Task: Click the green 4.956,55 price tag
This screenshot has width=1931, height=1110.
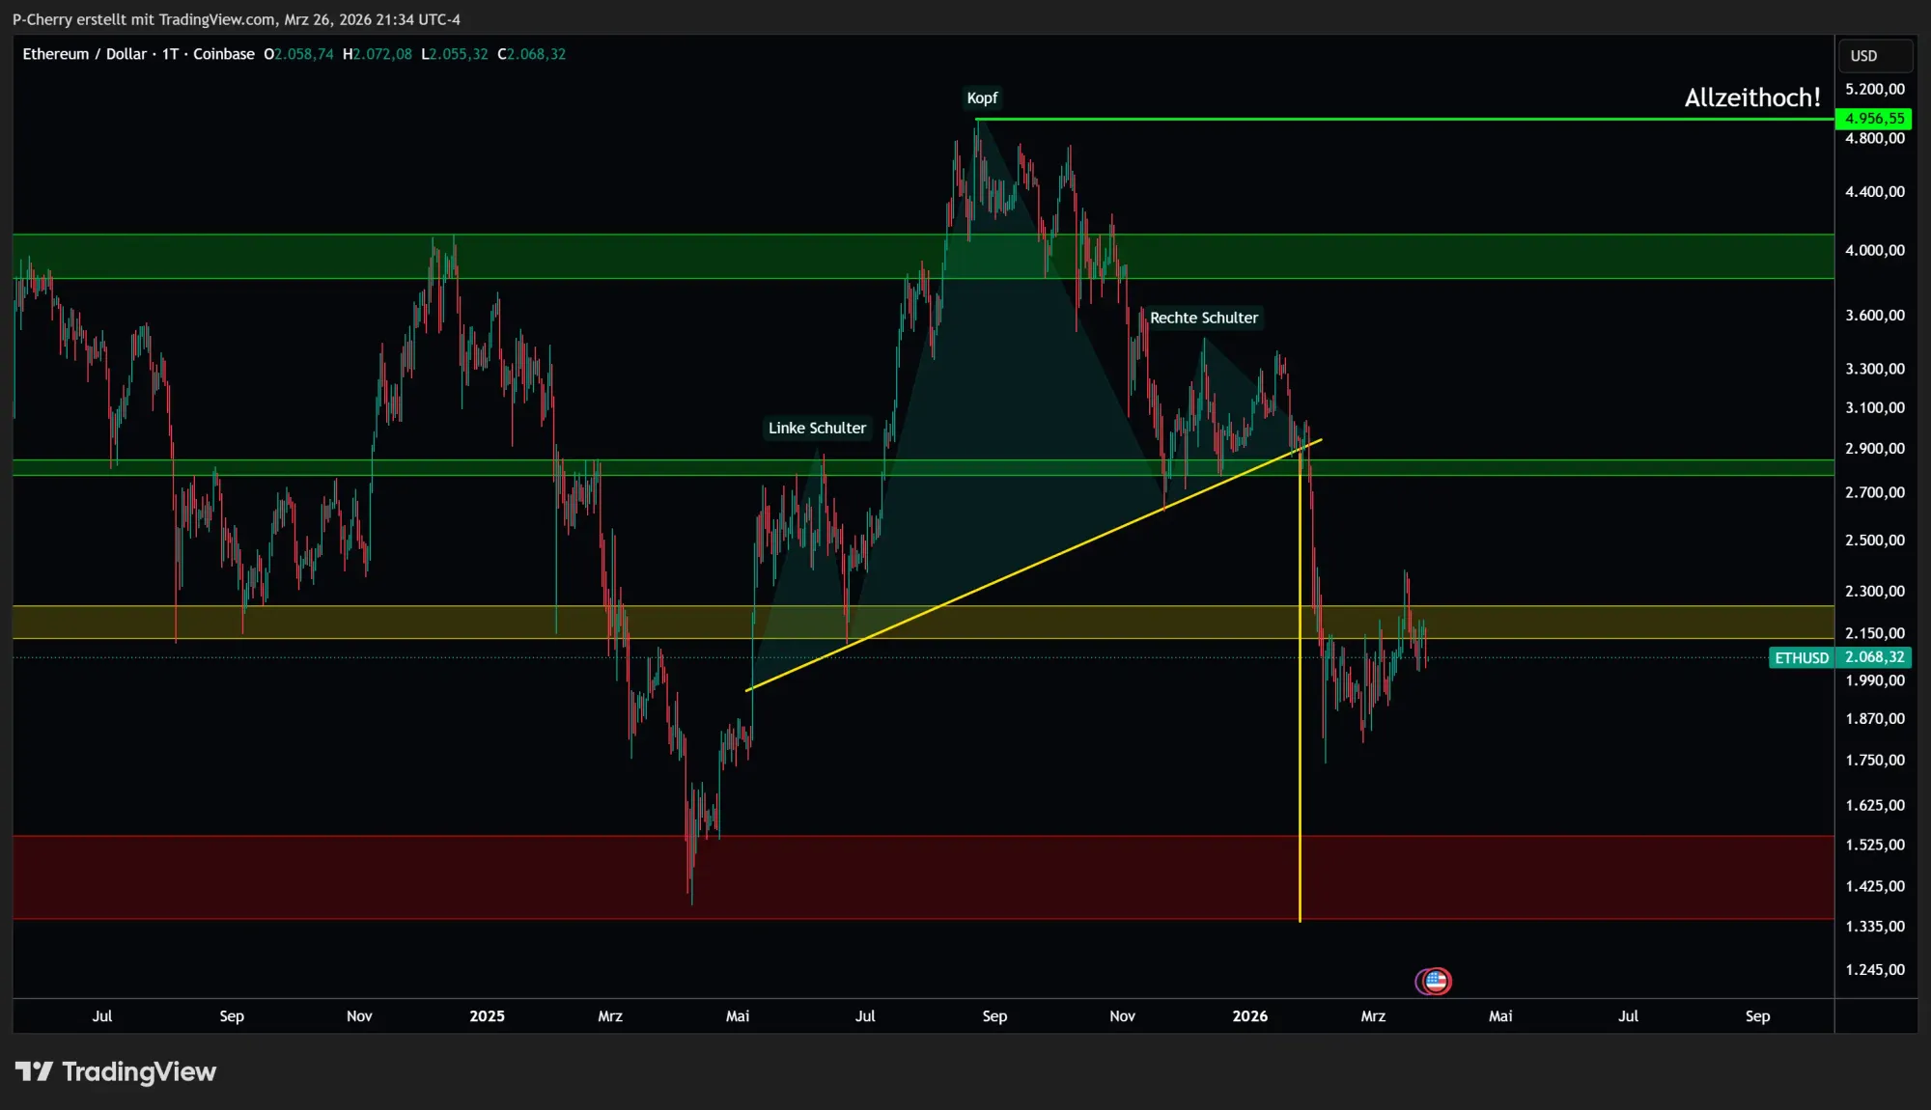Action: pos(1874,119)
